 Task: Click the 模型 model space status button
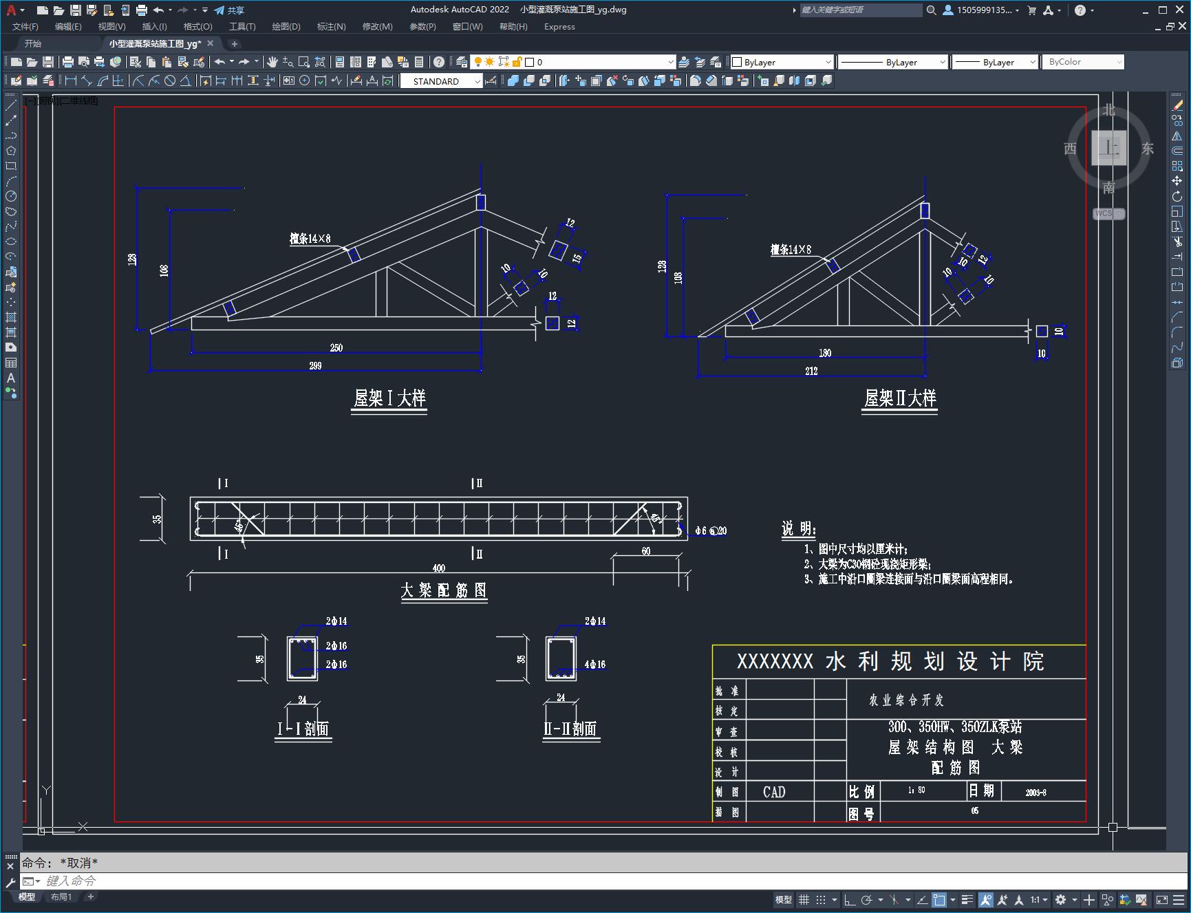click(x=784, y=899)
